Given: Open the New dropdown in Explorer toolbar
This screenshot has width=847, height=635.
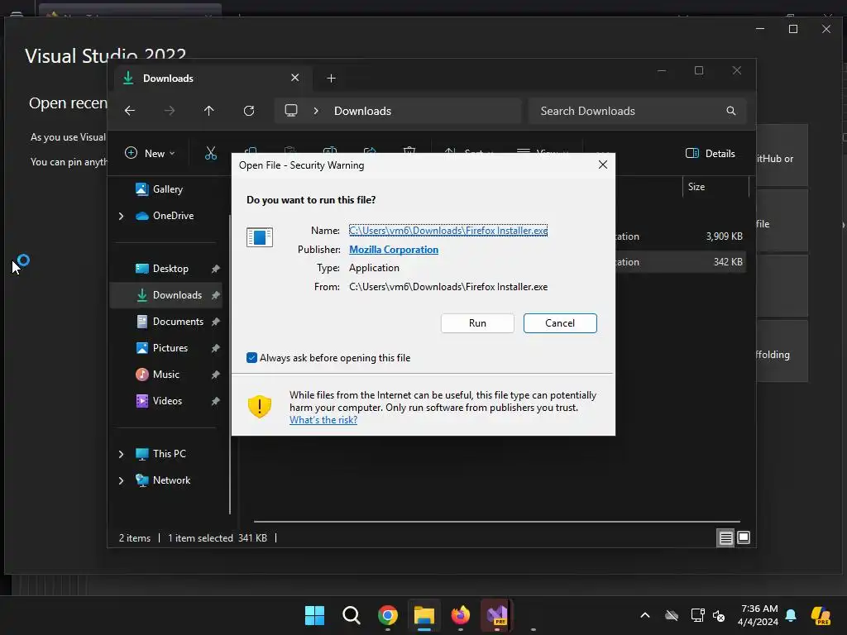Looking at the screenshot, I should point(151,153).
